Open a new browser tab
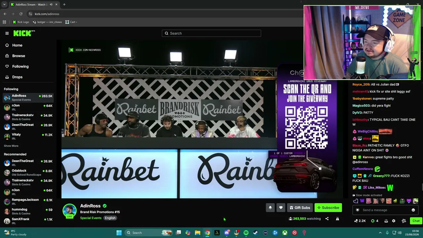The image size is (423, 238). click(x=64, y=5)
